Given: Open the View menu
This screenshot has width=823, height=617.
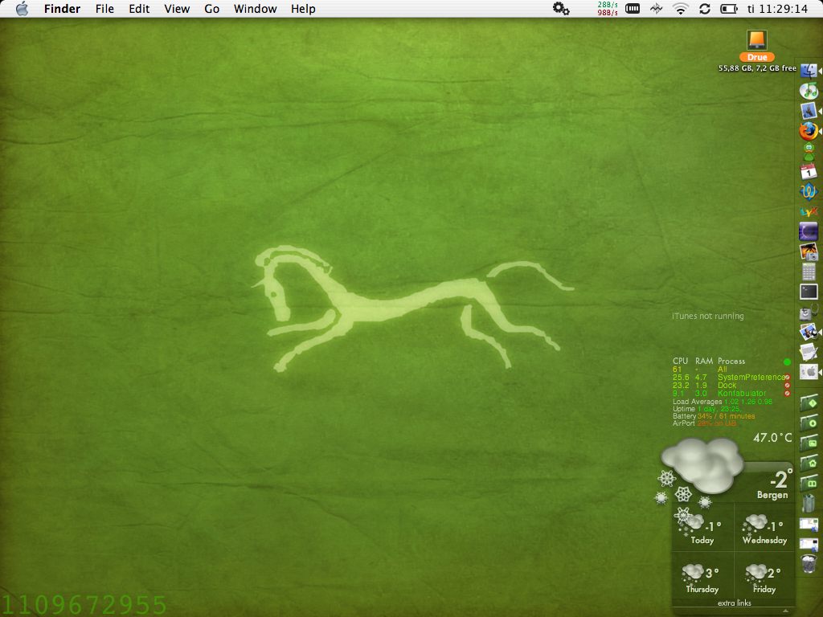Looking at the screenshot, I should pos(177,9).
